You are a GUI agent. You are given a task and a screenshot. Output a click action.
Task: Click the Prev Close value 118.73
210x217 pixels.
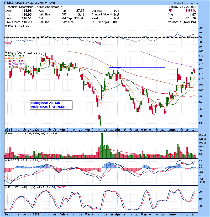click(x=27, y=22)
